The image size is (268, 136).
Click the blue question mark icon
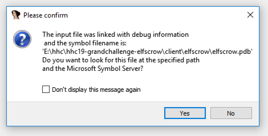click(22, 39)
